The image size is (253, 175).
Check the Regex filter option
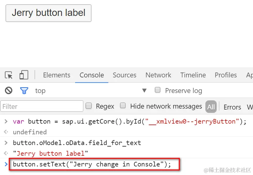tap(89, 106)
